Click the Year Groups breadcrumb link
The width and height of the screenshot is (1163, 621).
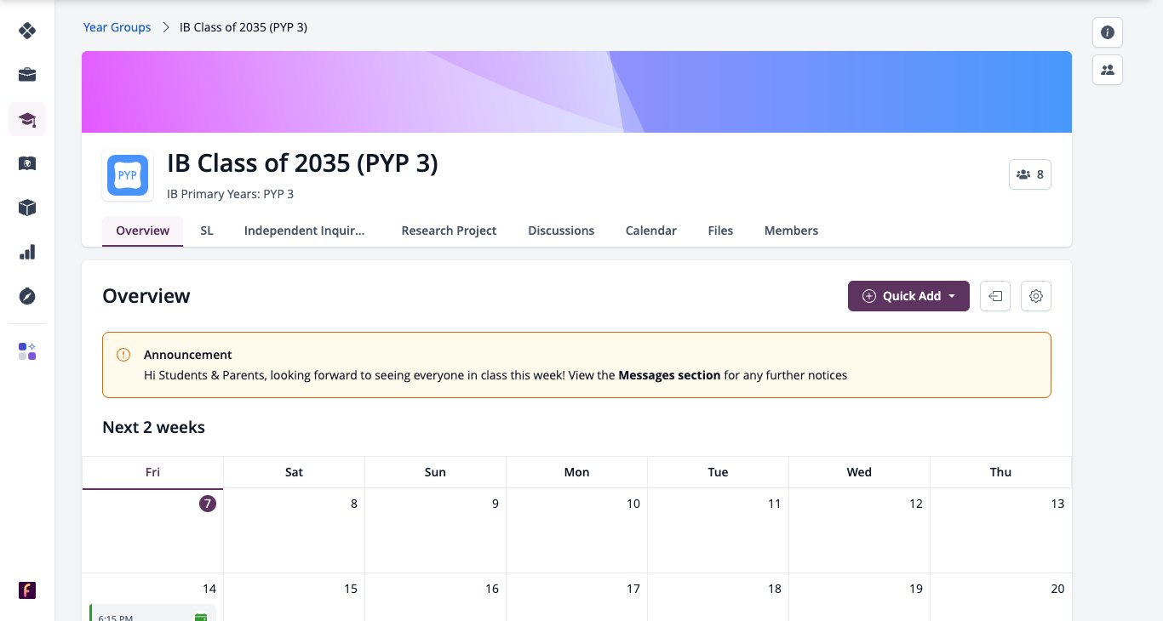117,27
